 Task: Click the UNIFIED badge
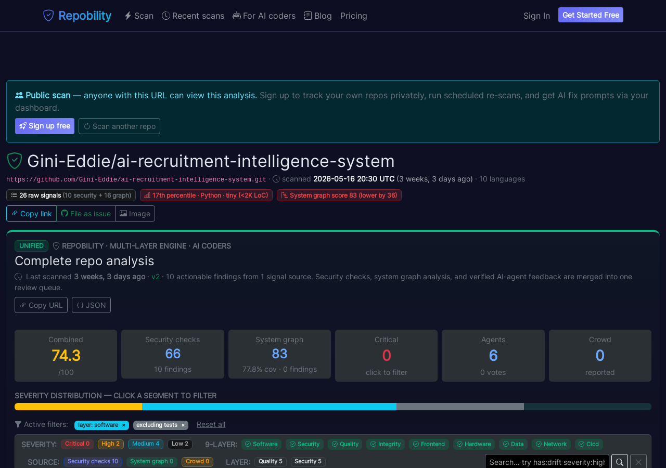(x=31, y=246)
